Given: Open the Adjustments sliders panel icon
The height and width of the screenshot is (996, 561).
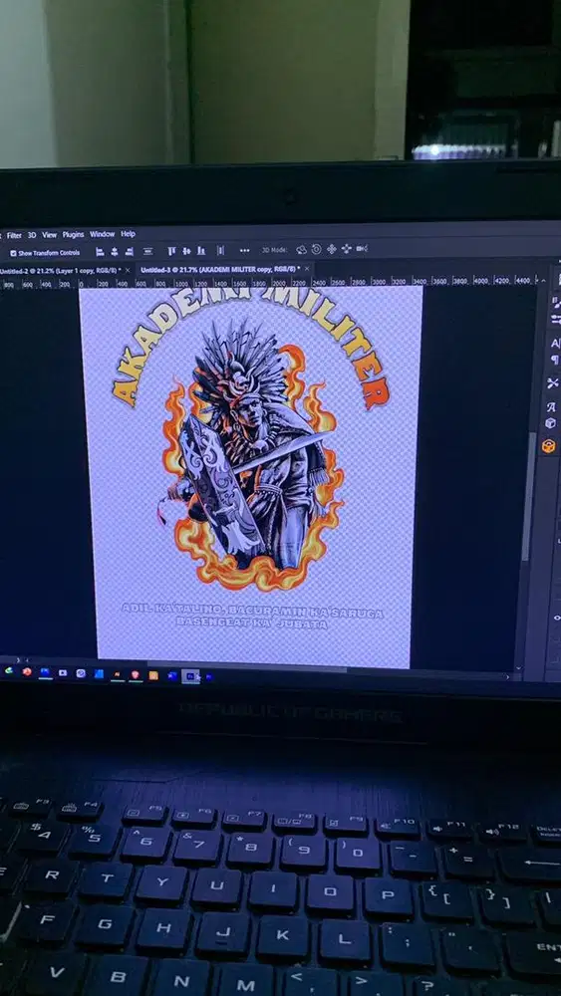Looking at the screenshot, I should pyautogui.click(x=557, y=320).
